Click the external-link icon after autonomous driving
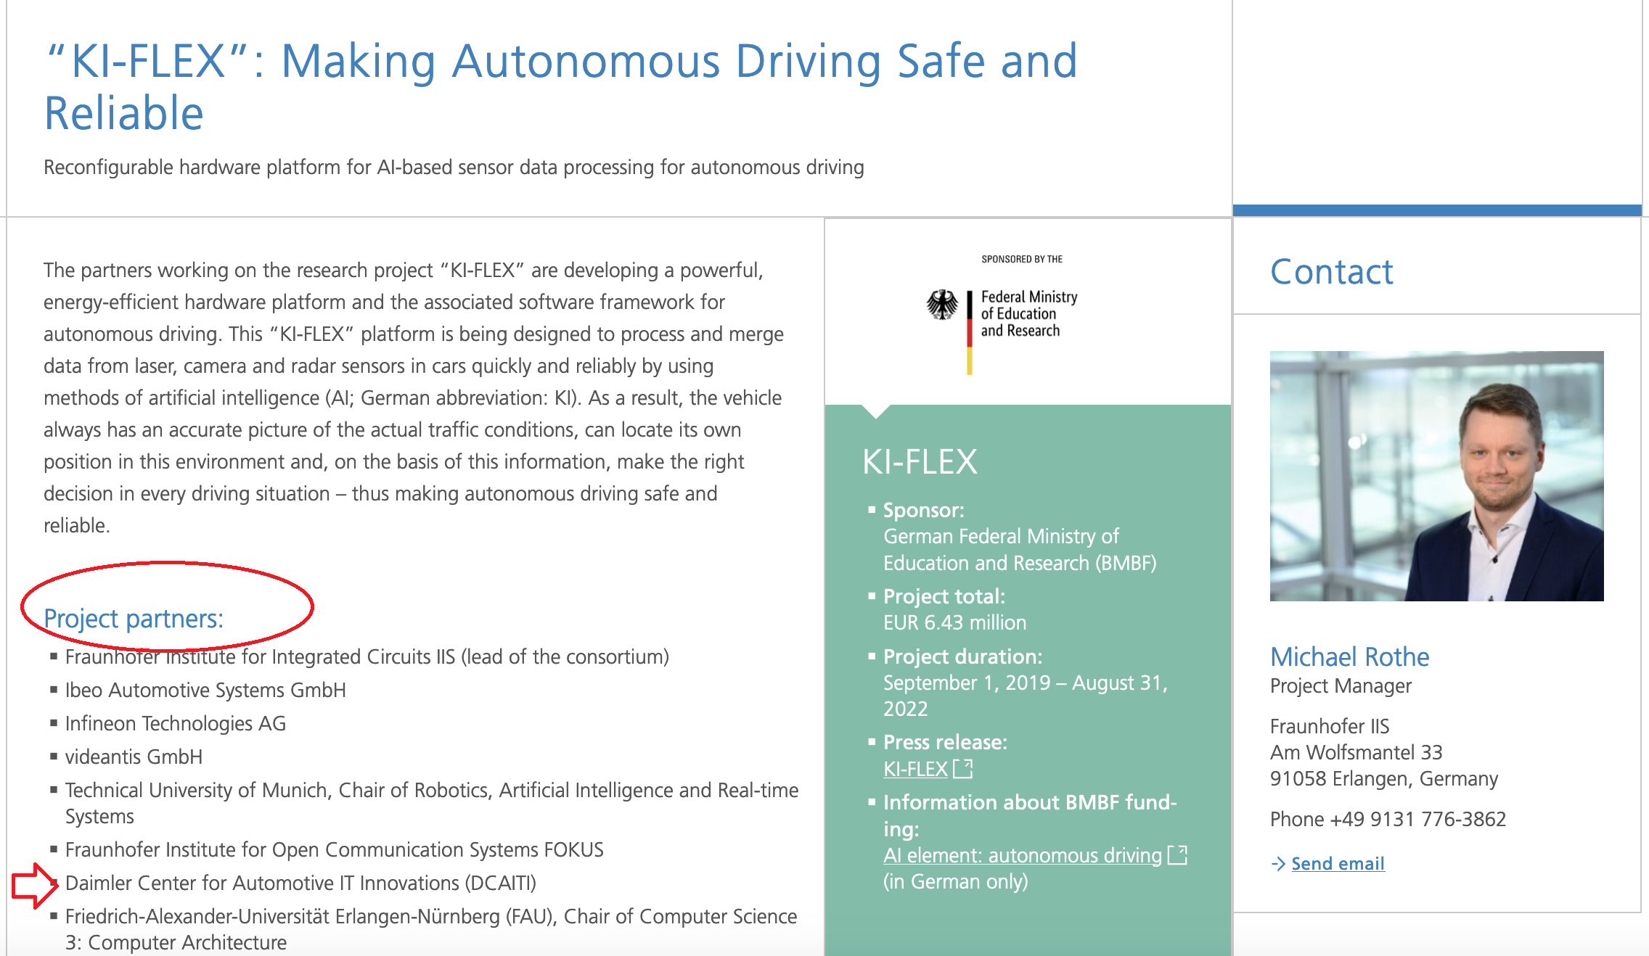The image size is (1649, 956). coord(1178,855)
